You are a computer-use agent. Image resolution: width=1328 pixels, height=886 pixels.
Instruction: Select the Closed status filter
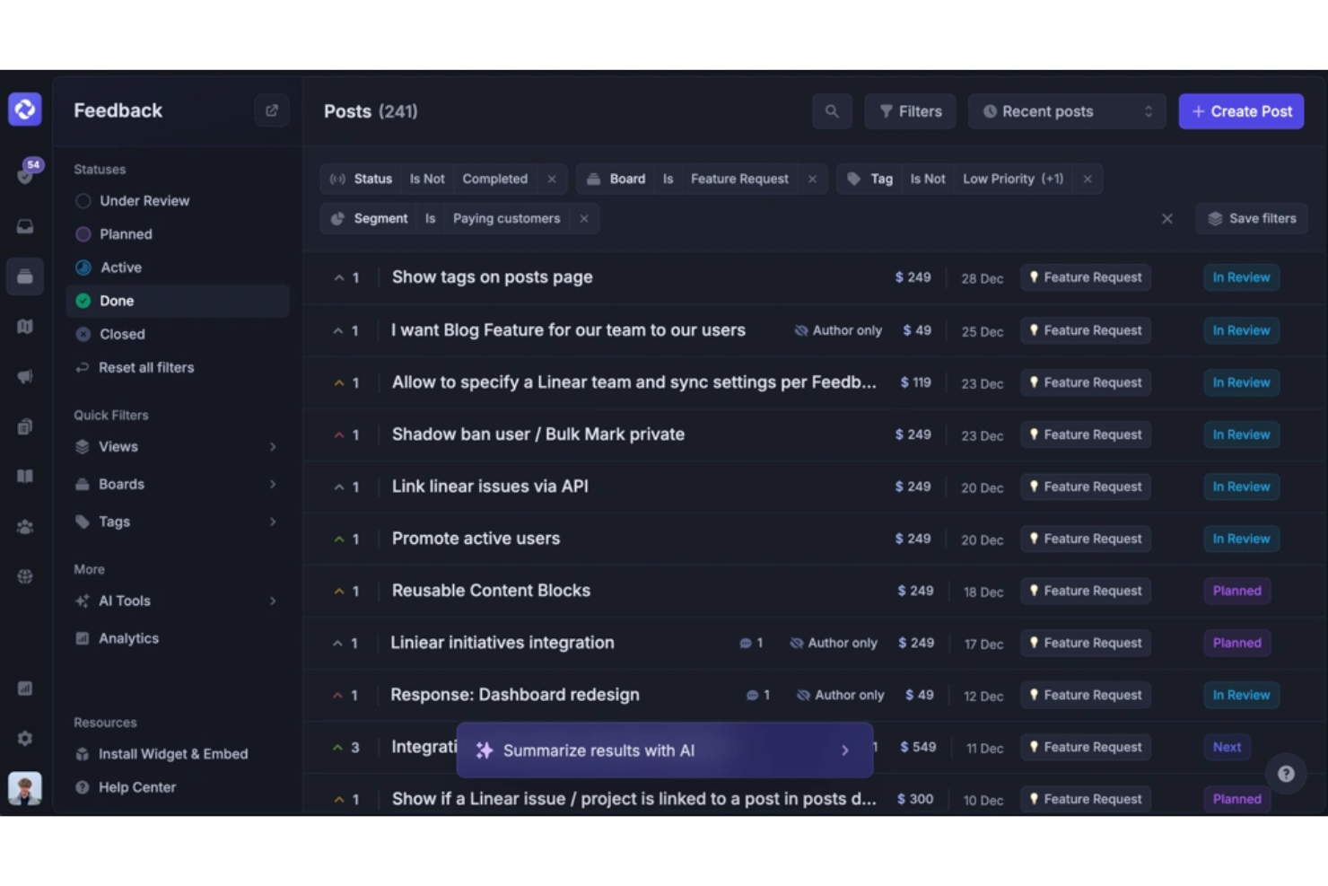178,334
